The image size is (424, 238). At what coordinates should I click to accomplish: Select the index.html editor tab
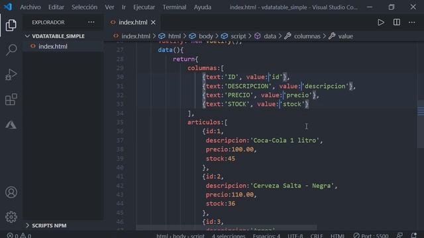(x=132, y=22)
